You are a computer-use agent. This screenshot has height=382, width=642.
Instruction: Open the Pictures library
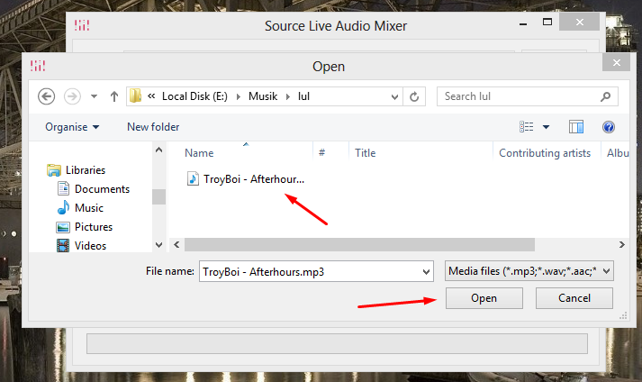click(94, 227)
